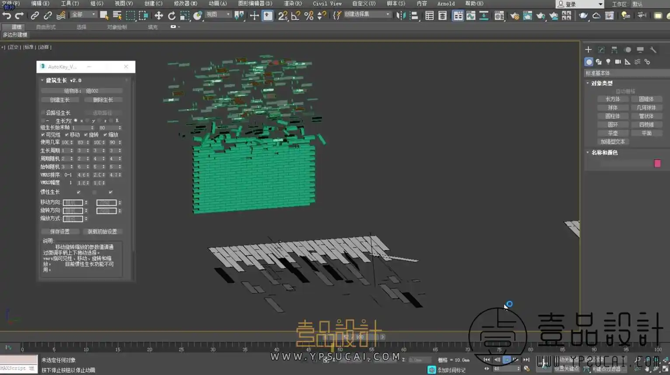Click the Redo arrow in the main toolbar

[x=19, y=16]
